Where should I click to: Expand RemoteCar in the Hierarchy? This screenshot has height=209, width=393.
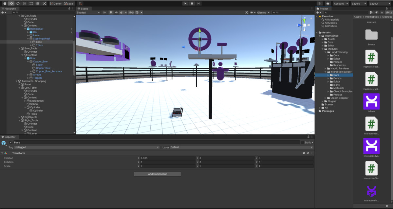tap(25, 29)
